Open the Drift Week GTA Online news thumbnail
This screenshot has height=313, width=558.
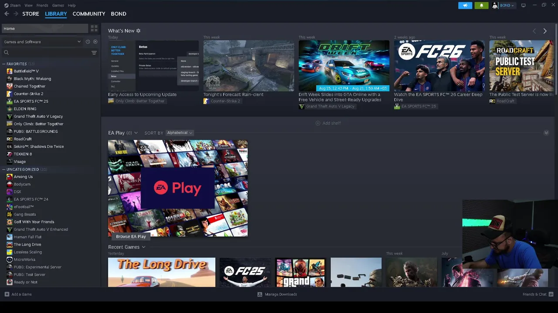[x=344, y=66]
